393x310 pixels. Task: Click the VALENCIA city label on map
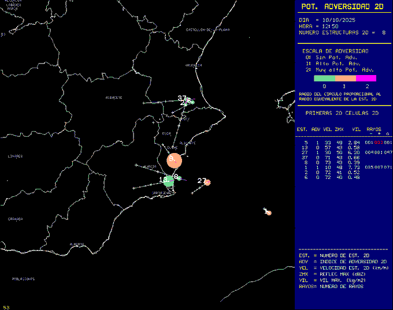coord(194,65)
